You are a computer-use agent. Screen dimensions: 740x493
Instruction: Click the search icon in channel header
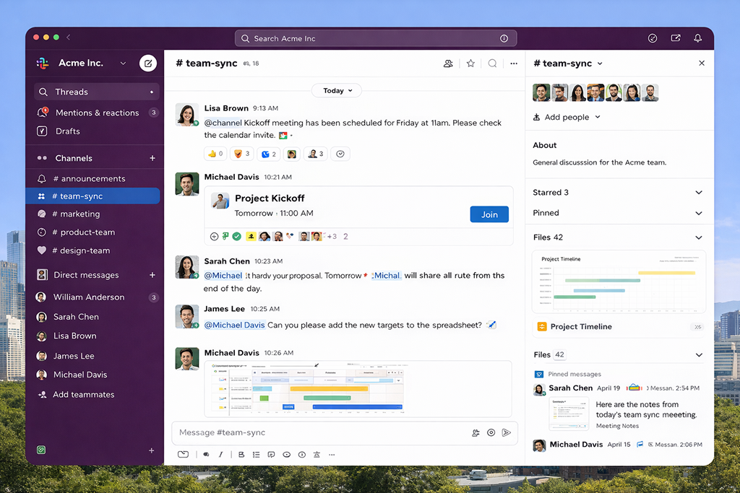click(492, 64)
